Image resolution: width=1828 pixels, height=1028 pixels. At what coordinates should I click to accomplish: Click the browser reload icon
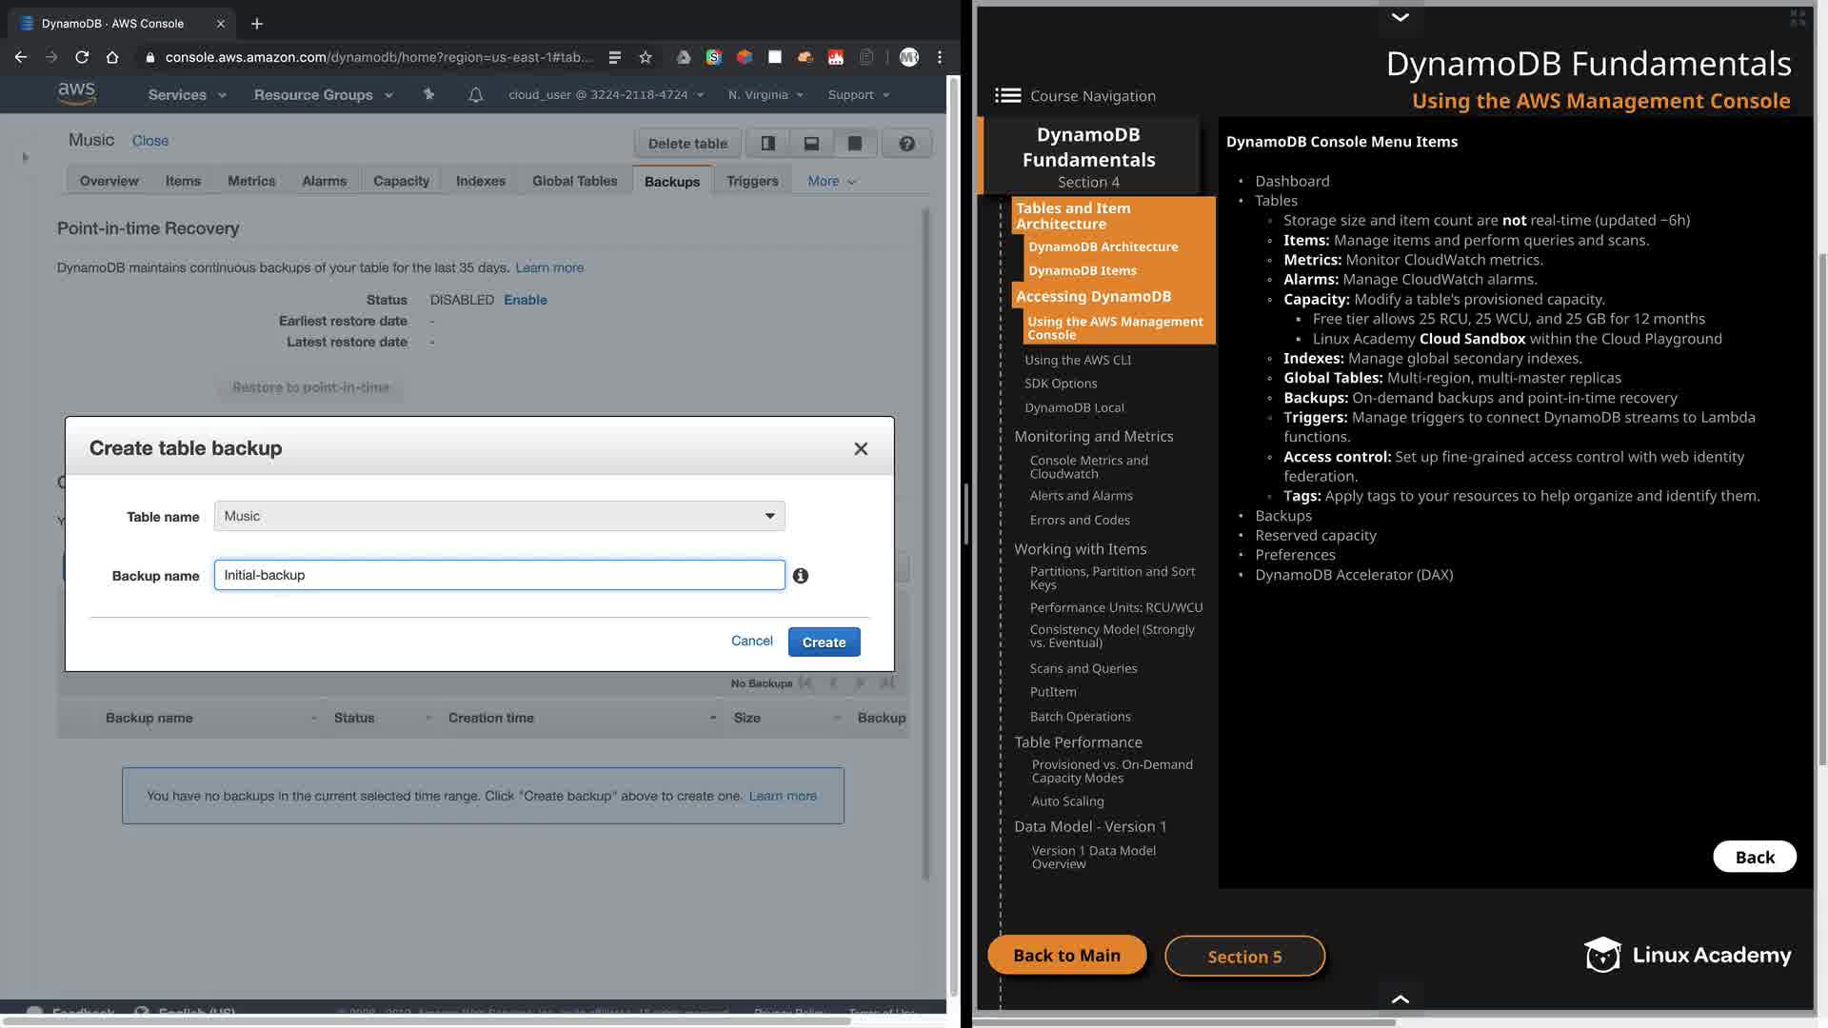(x=82, y=57)
